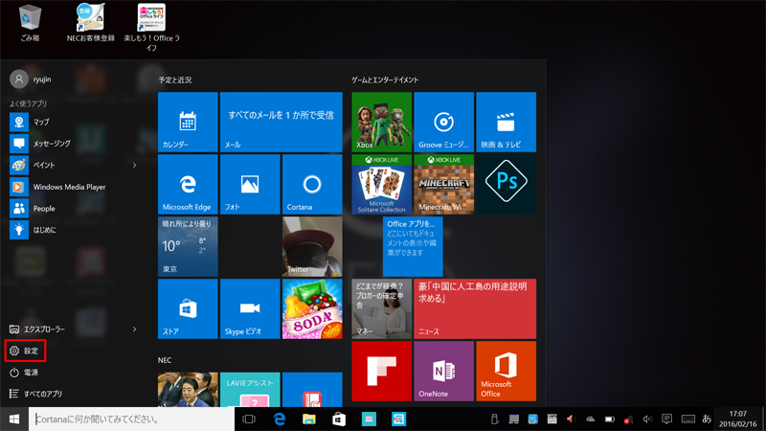Image resolution: width=766 pixels, height=431 pixels.
Task: Open the Cortana tile
Action: tap(312, 184)
